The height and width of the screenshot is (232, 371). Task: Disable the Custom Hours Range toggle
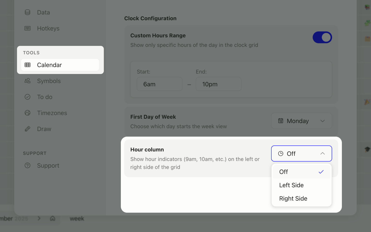point(322,37)
